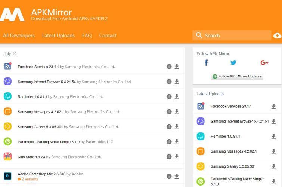Screen dimensions: 282x187
Task: Download Facebook Services 23.1.1 from main list
Action: pyautogui.click(x=177, y=67)
